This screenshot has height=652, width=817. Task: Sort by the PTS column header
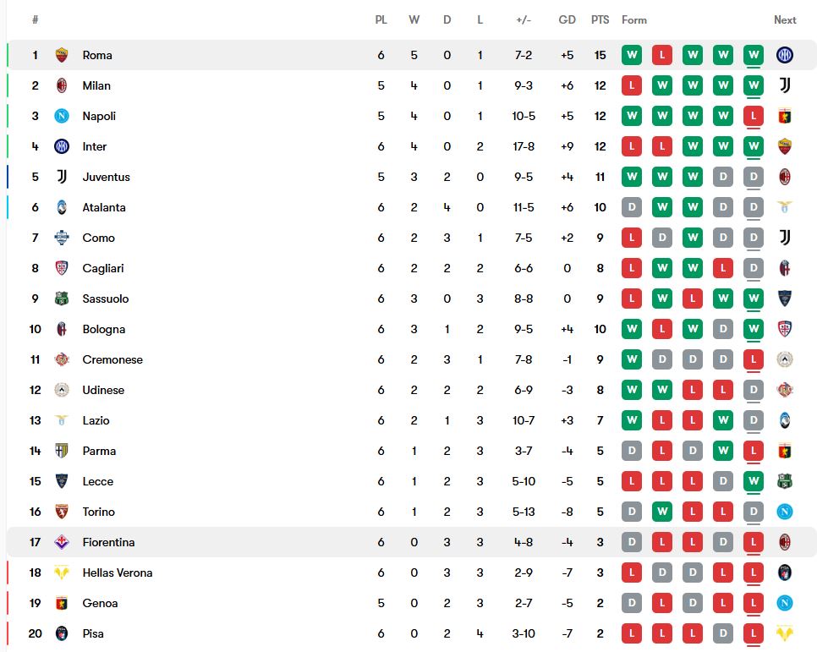600,19
